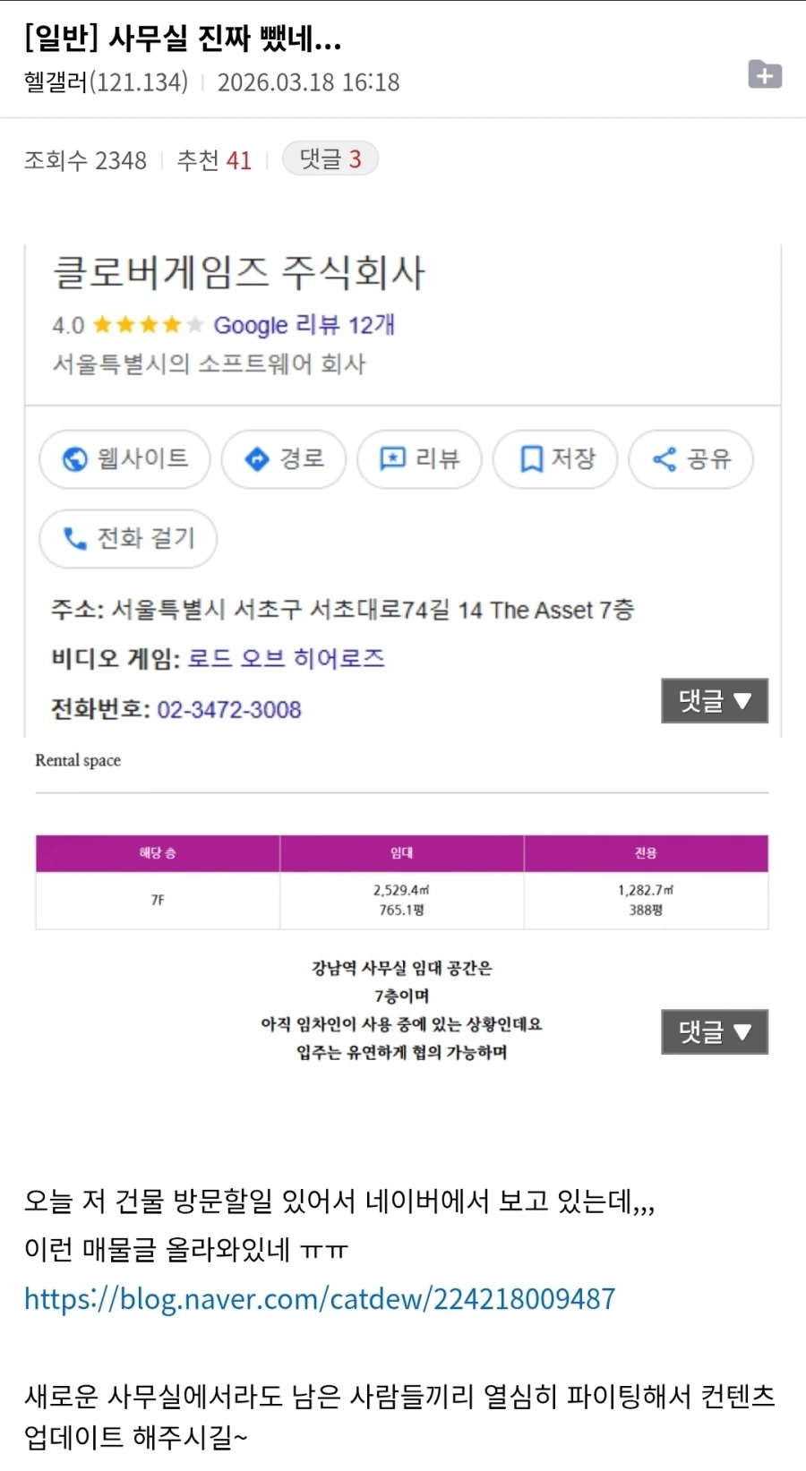Expand the lower 댓글 dropdown near rental table
The height and width of the screenshot is (1471, 806).
[x=714, y=1031]
